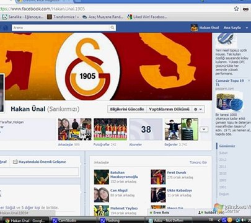The height and width of the screenshot is (223, 251).
Task: Click Tümünü Gör link in friends box
Action: [198, 162]
